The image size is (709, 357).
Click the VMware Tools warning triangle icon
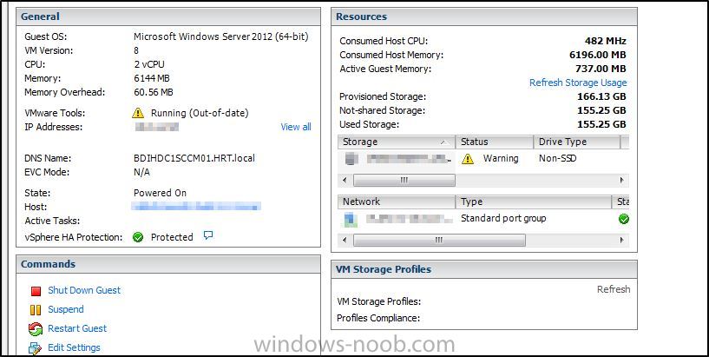pos(138,113)
